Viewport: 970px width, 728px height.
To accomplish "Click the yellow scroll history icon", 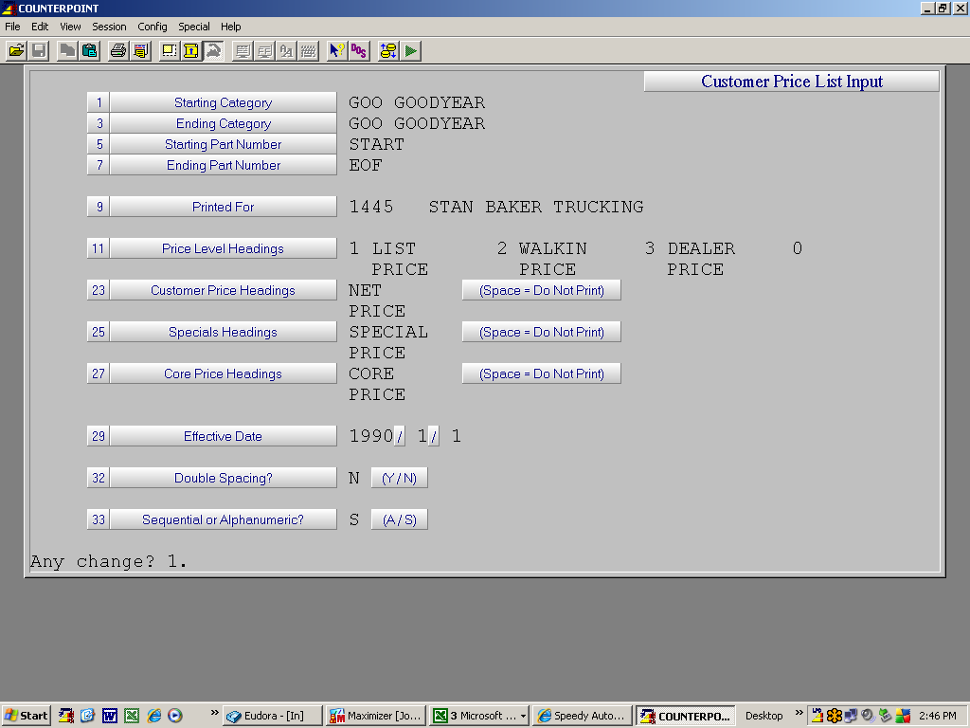I will [190, 51].
